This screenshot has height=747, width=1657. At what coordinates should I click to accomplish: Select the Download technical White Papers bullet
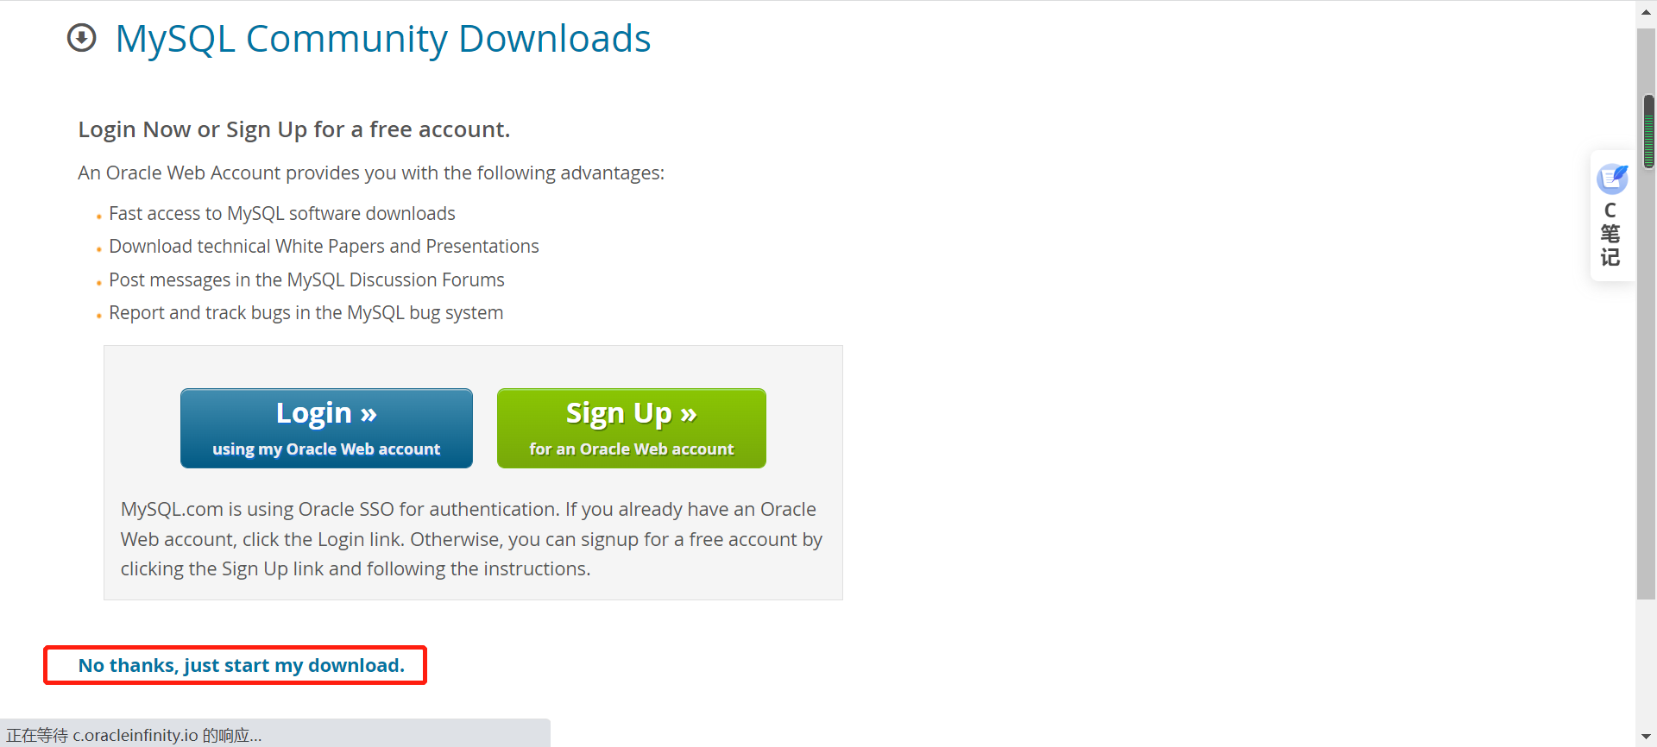tap(324, 247)
